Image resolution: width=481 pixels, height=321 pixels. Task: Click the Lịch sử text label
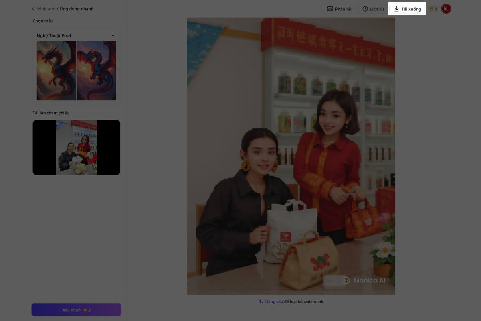pyautogui.click(x=377, y=9)
